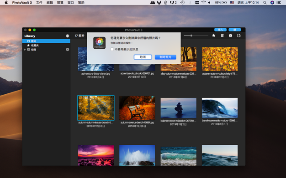Click the 17 照片 count label
286x178 pixels.
click(x=79, y=36)
